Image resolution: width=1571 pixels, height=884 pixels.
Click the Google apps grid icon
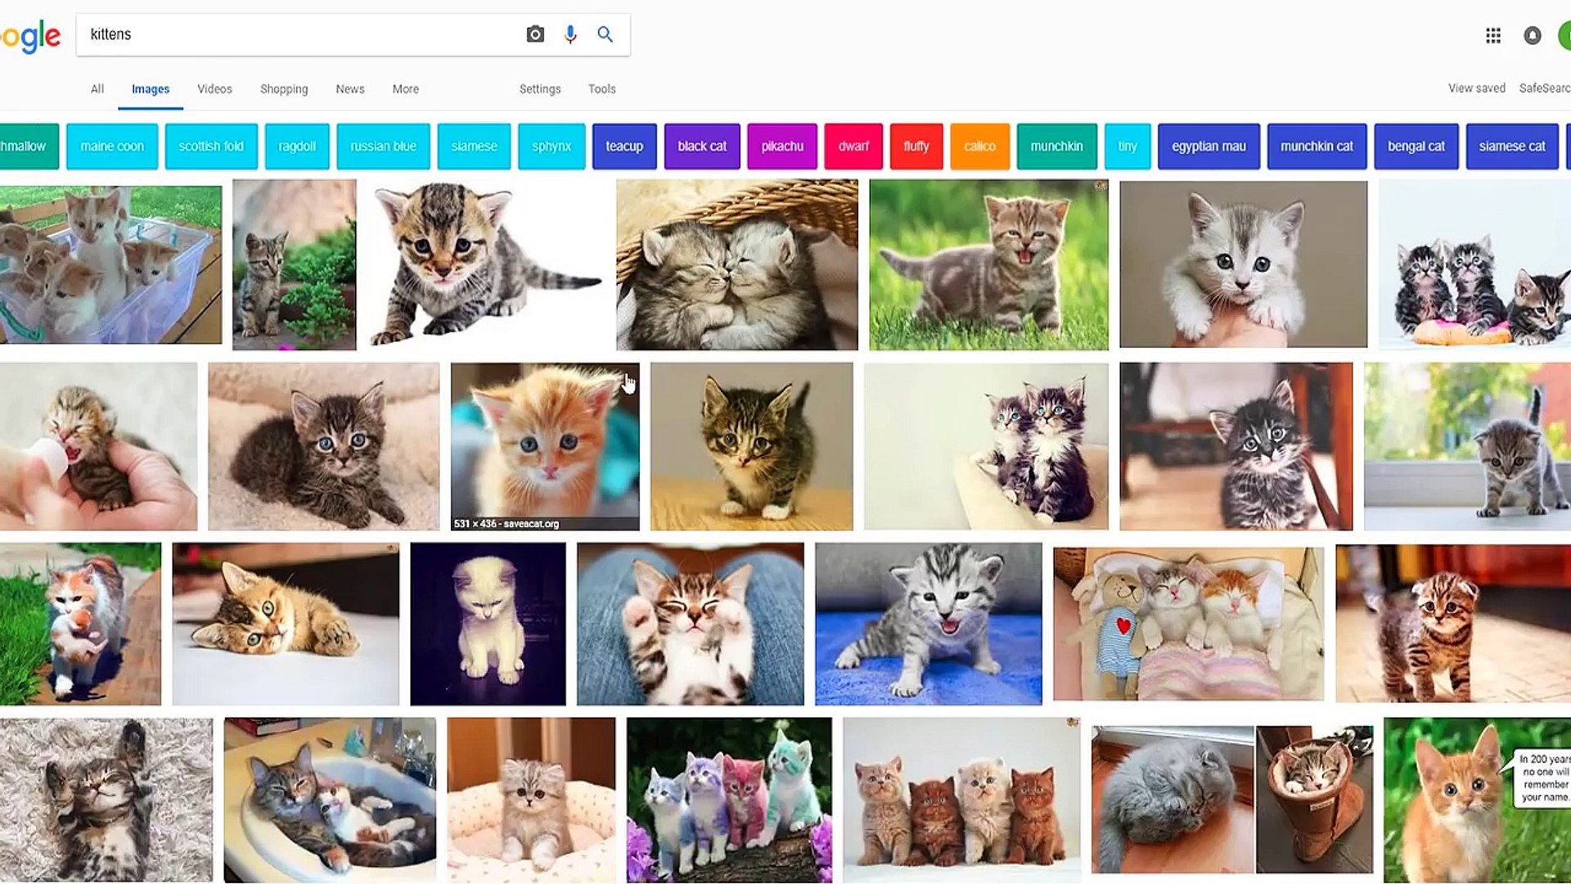point(1493,34)
